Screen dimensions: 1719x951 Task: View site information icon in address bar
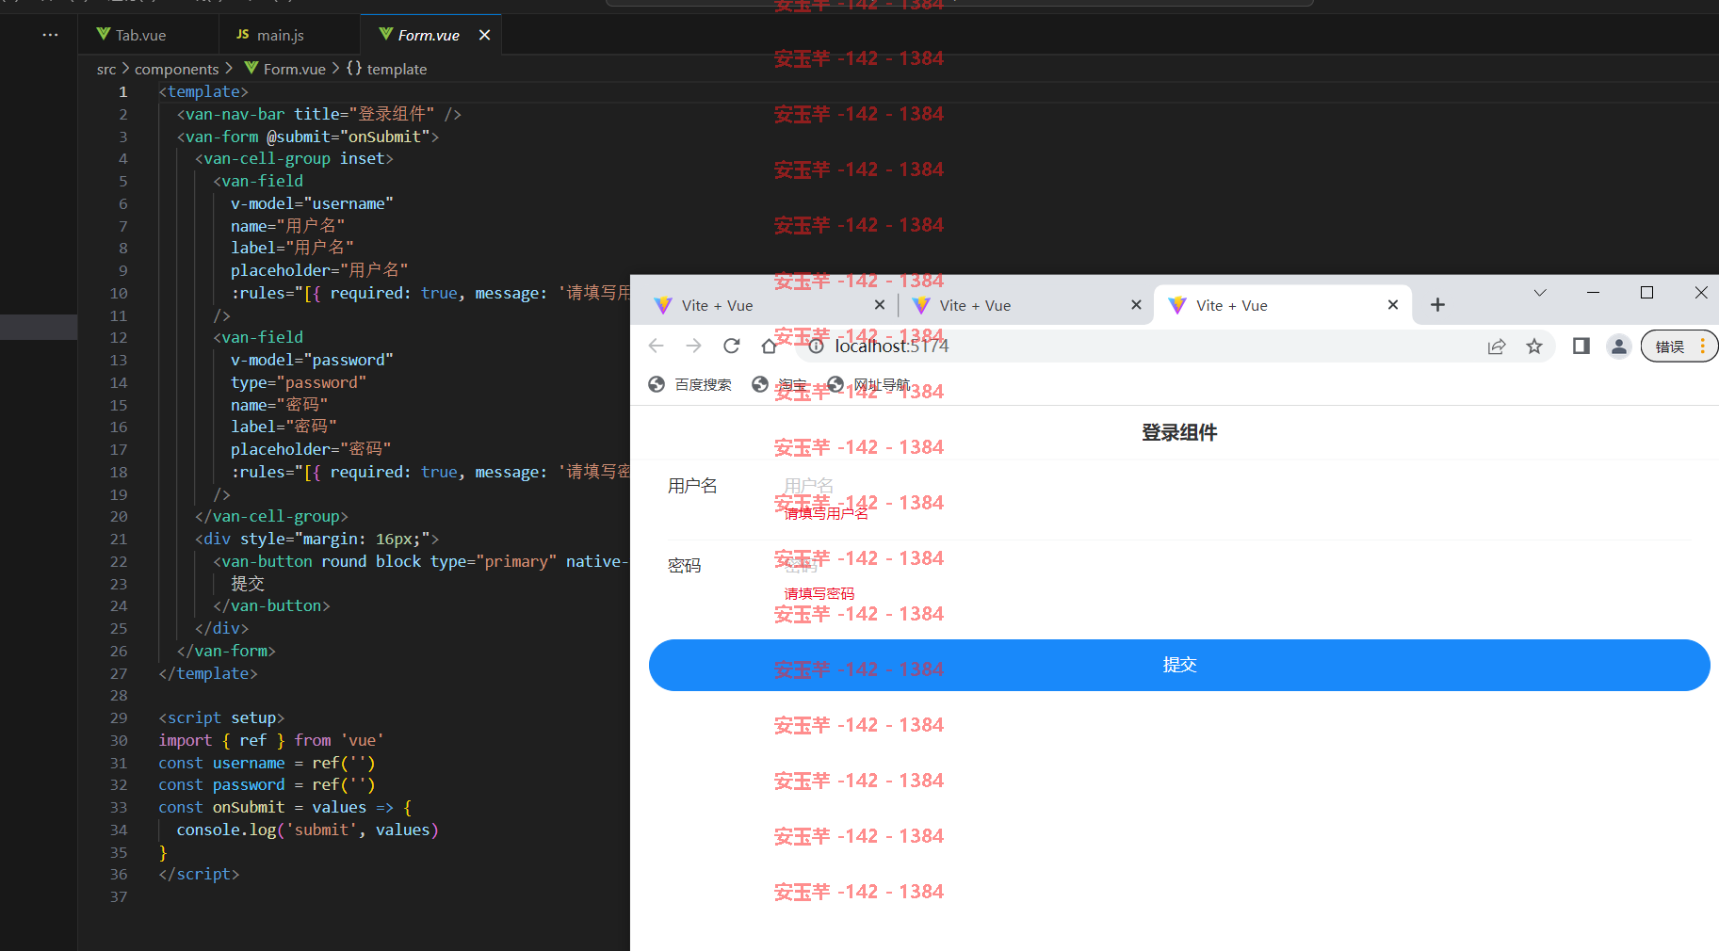point(817,346)
